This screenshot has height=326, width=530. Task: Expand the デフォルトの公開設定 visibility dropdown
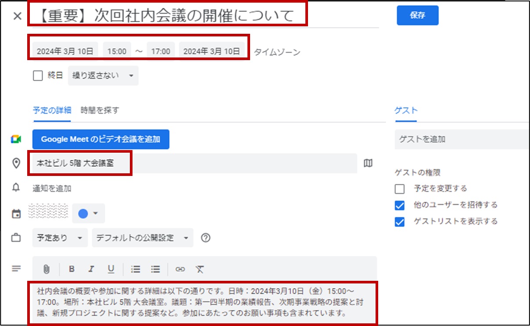pos(143,238)
